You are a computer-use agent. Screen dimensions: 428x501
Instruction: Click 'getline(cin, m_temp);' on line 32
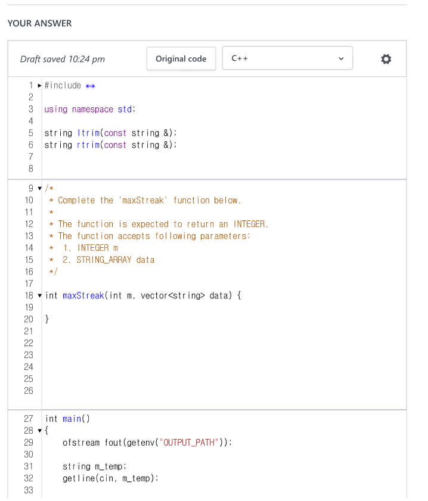(x=111, y=478)
